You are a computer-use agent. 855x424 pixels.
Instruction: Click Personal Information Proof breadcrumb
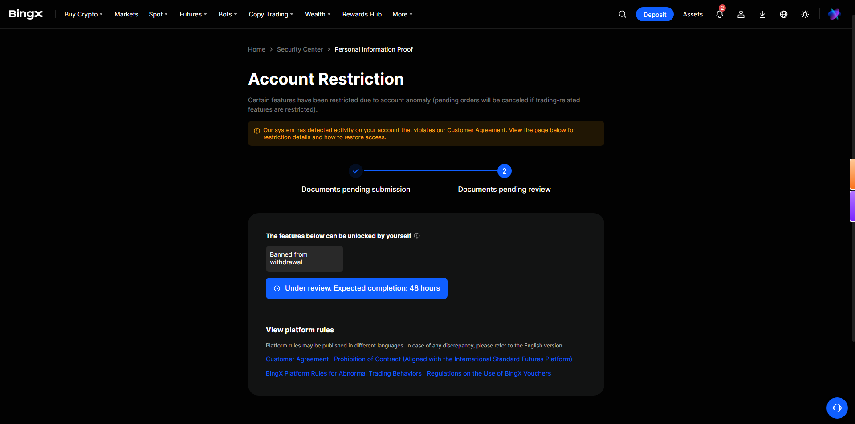374,49
